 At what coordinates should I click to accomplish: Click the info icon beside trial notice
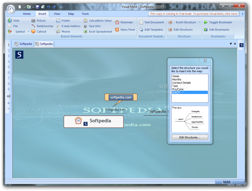pos(242,14)
